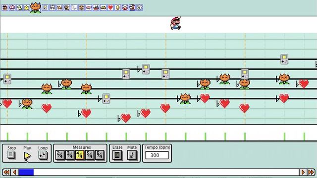Click the highest Game Boy note above the staff
This screenshot has height=178, width=317.
(284, 59)
